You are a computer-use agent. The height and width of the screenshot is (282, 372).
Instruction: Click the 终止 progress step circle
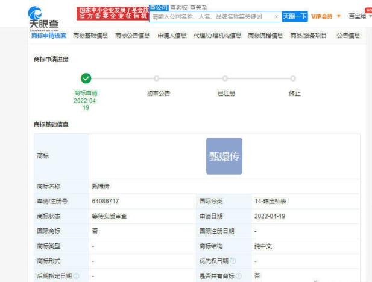click(x=293, y=78)
